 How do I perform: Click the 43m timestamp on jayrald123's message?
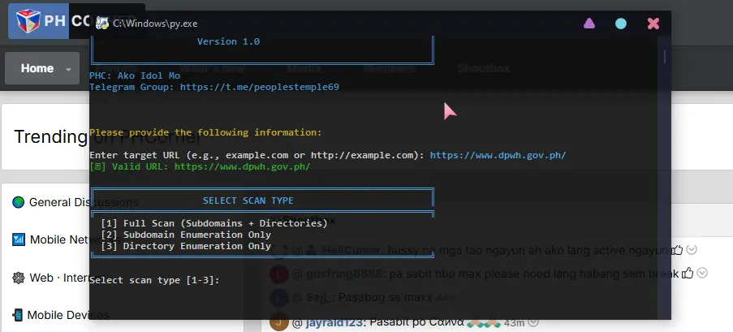514,322
